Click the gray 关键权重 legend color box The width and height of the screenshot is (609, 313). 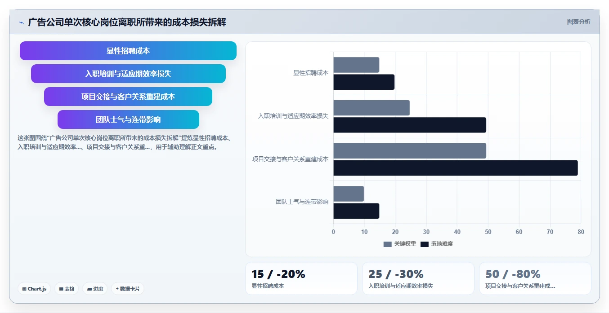pyautogui.click(x=388, y=244)
